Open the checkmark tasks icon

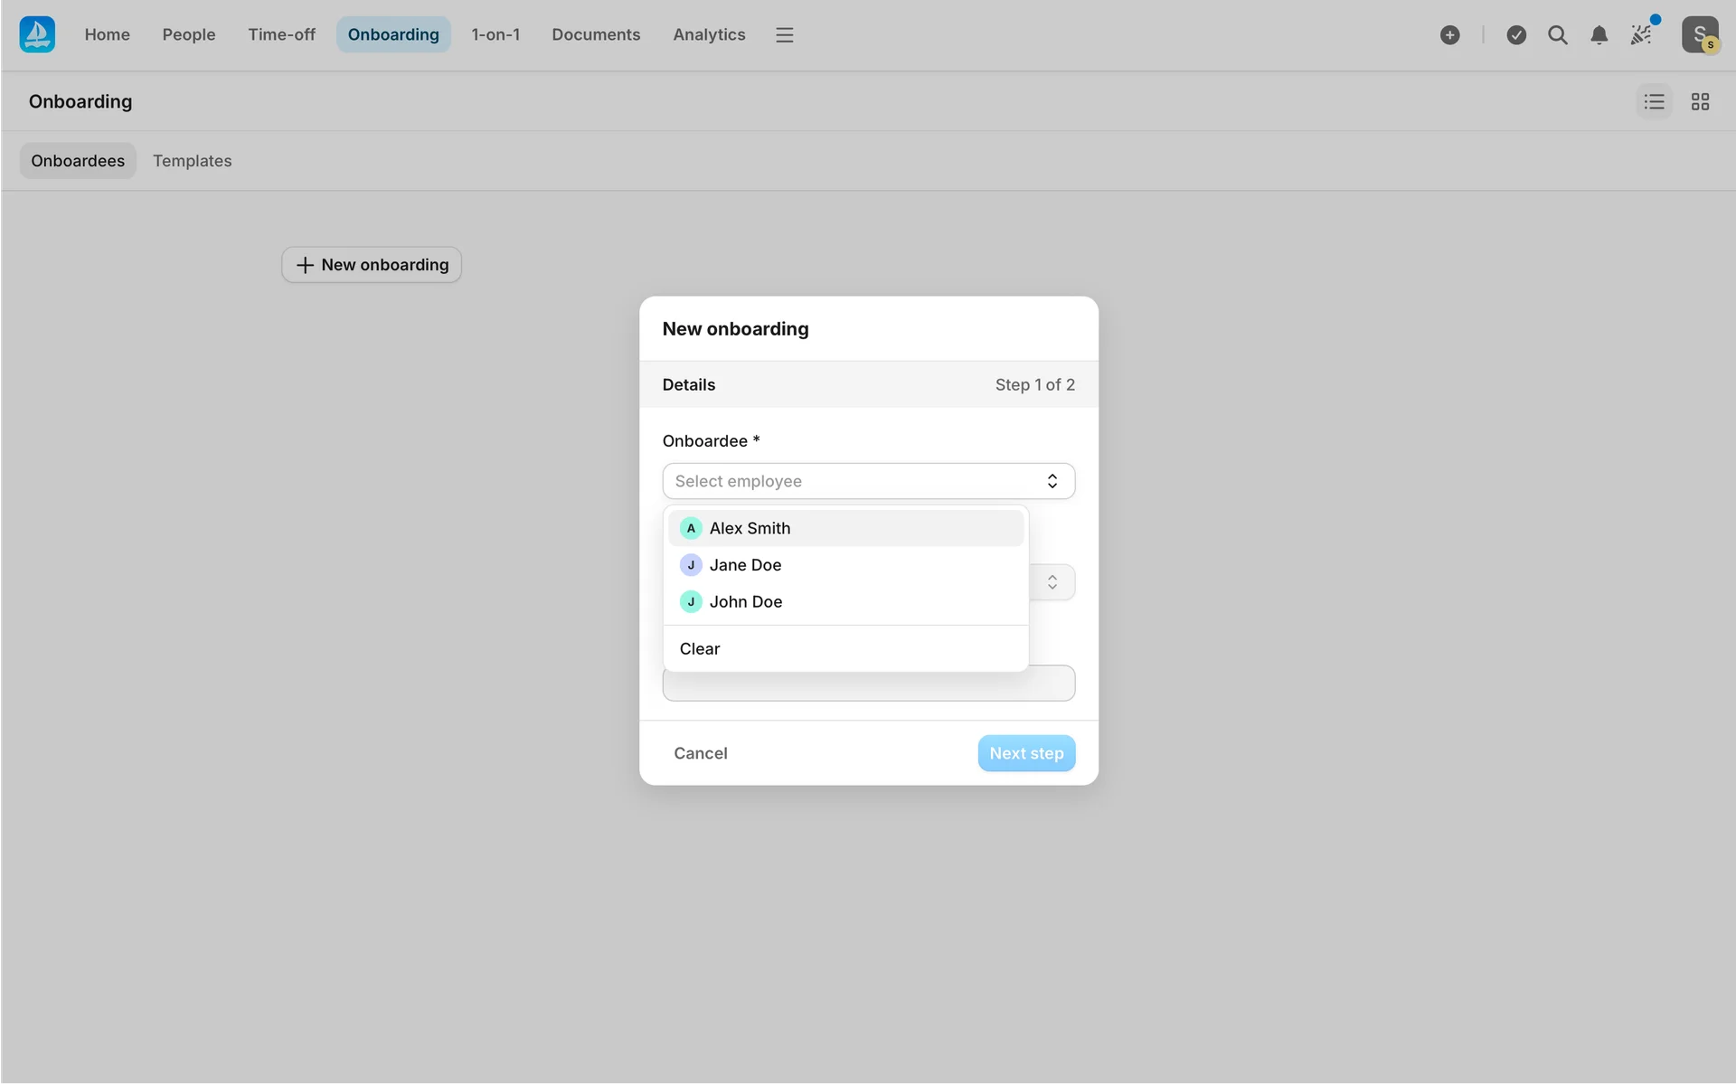tap(1516, 34)
